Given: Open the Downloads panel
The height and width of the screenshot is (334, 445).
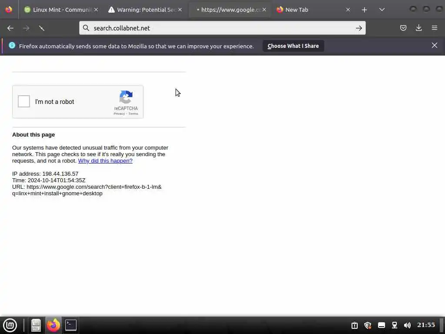Looking at the screenshot, I should pos(418,28).
